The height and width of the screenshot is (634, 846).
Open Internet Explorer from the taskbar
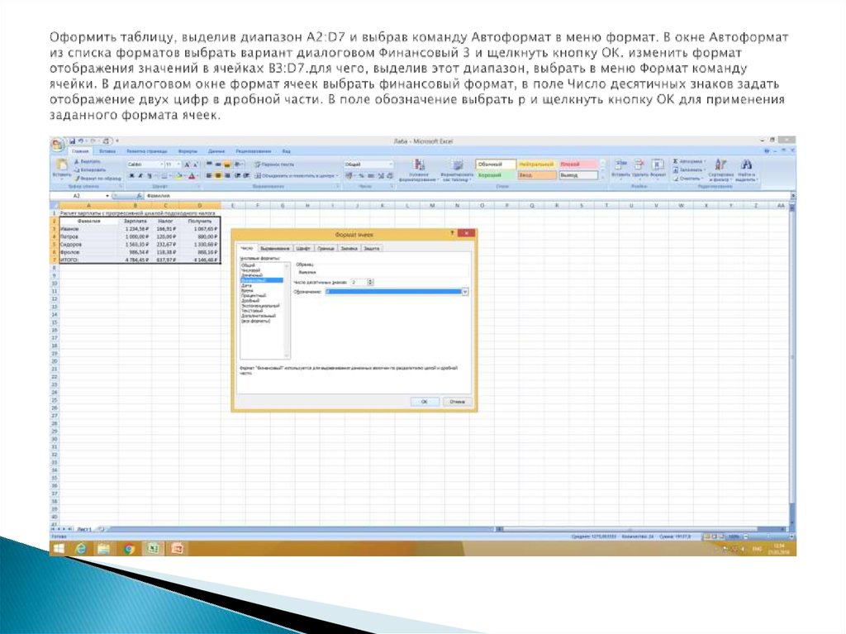pyautogui.click(x=81, y=549)
